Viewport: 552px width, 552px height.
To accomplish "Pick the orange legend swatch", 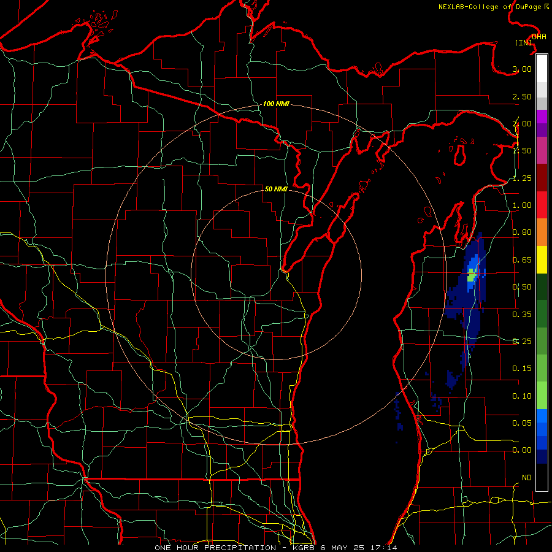I will [542, 232].
